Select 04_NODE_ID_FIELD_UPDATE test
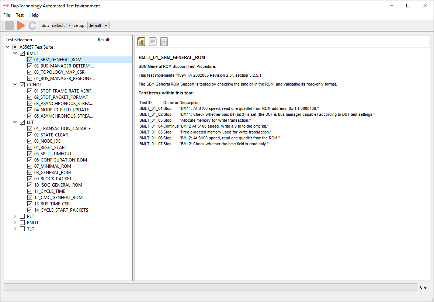Screen dimensions: 434x302 pos(62,110)
